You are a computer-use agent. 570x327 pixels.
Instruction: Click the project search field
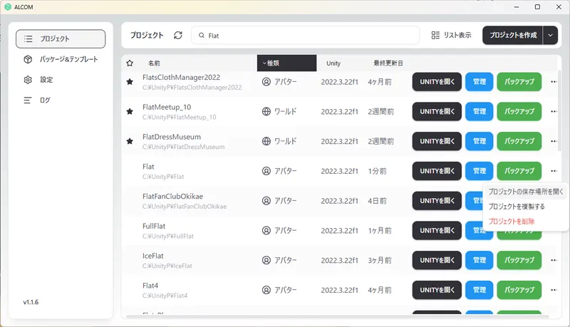tap(306, 35)
